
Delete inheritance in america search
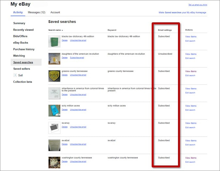[x=64, y=95]
